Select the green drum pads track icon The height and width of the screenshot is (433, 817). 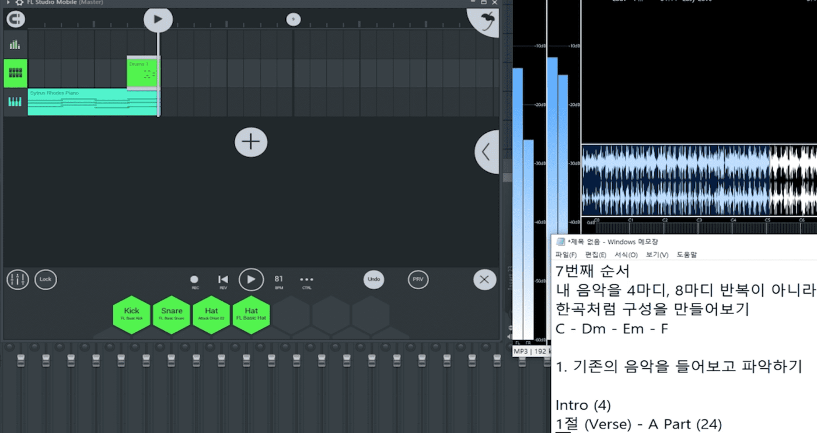tap(15, 73)
